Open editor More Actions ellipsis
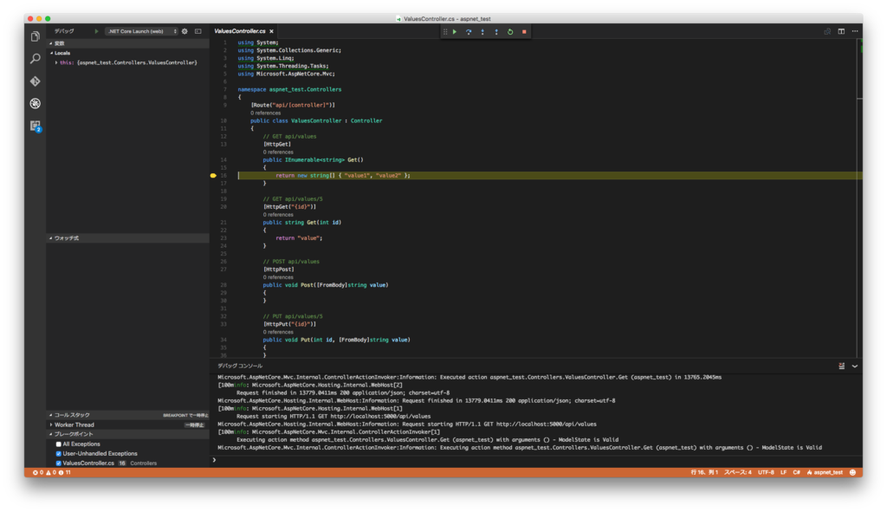The height and width of the screenshot is (512, 887). click(855, 31)
